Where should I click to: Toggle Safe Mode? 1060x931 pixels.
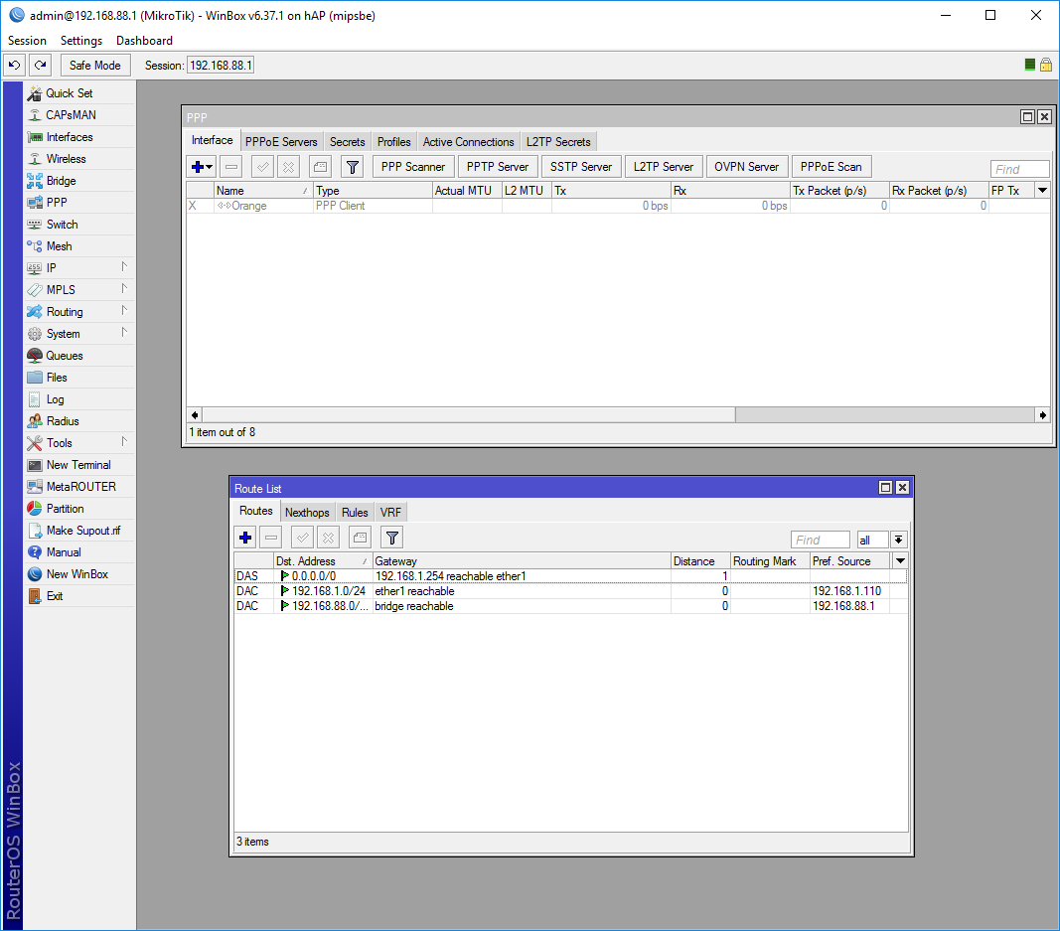(95, 66)
